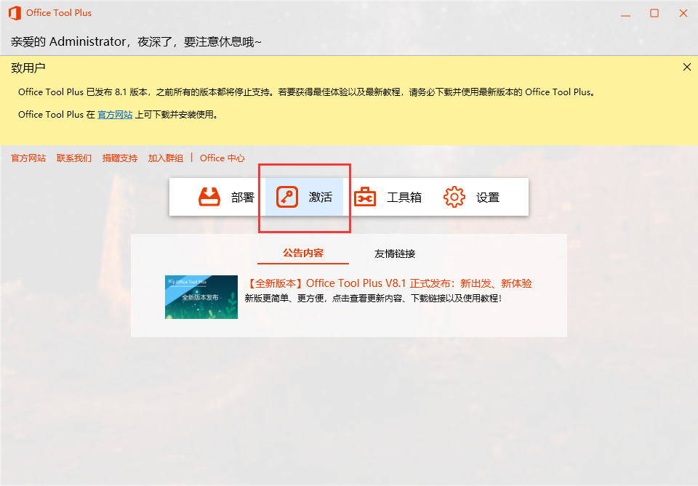This screenshot has width=698, height=486.
Task: Minimize the Office Tool Plus window
Action: tap(625, 12)
